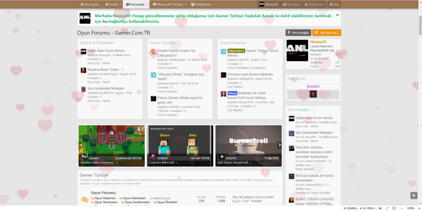Open Nooxy45 profile avatar in sidebar
The width and height of the screenshot is (422, 211).
click(x=297, y=50)
